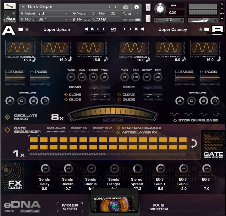Adjust the Gate Volume slider

[x=56, y=131]
